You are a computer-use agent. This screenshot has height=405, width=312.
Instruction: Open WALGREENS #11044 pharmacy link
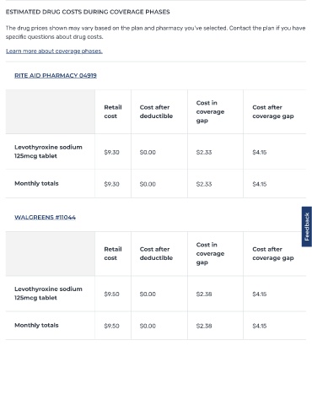pos(45,217)
